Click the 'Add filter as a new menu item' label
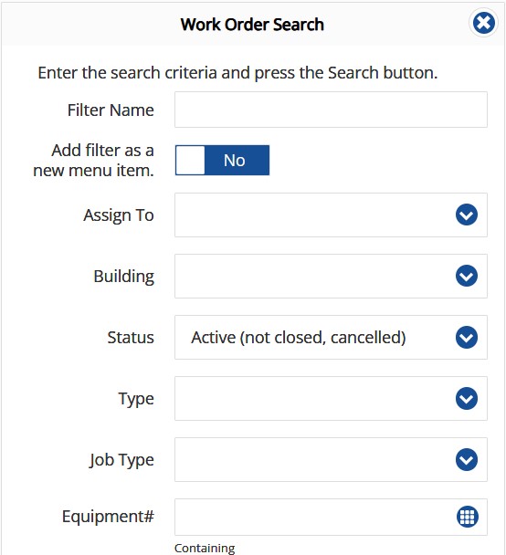The height and width of the screenshot is (555, 506). click(x=94, y=160)
